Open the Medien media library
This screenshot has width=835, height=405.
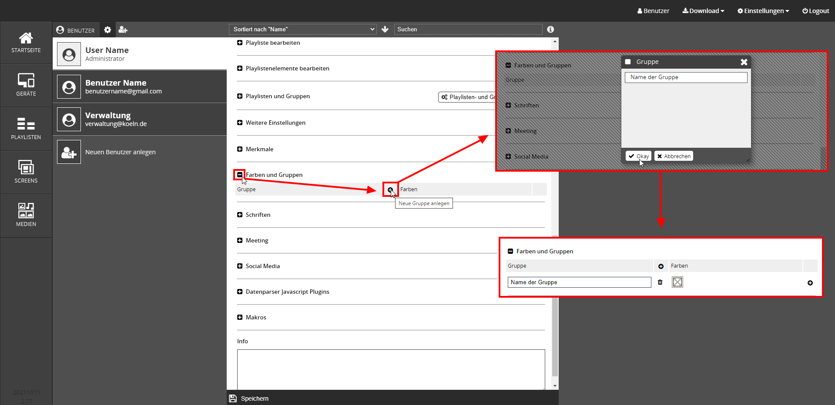click(26, 216)
